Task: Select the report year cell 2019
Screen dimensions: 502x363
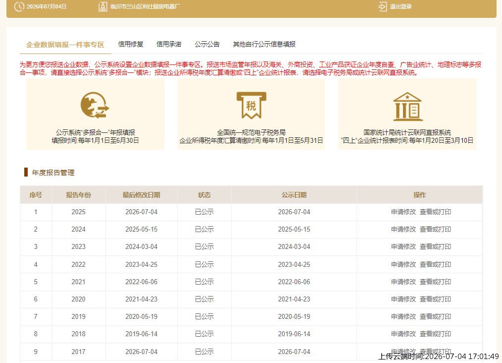Action: pyautogui.click(x=78, y=316)
